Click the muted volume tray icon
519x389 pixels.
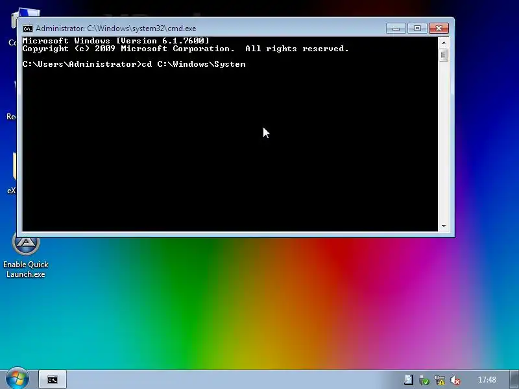[x=455, y=380]
